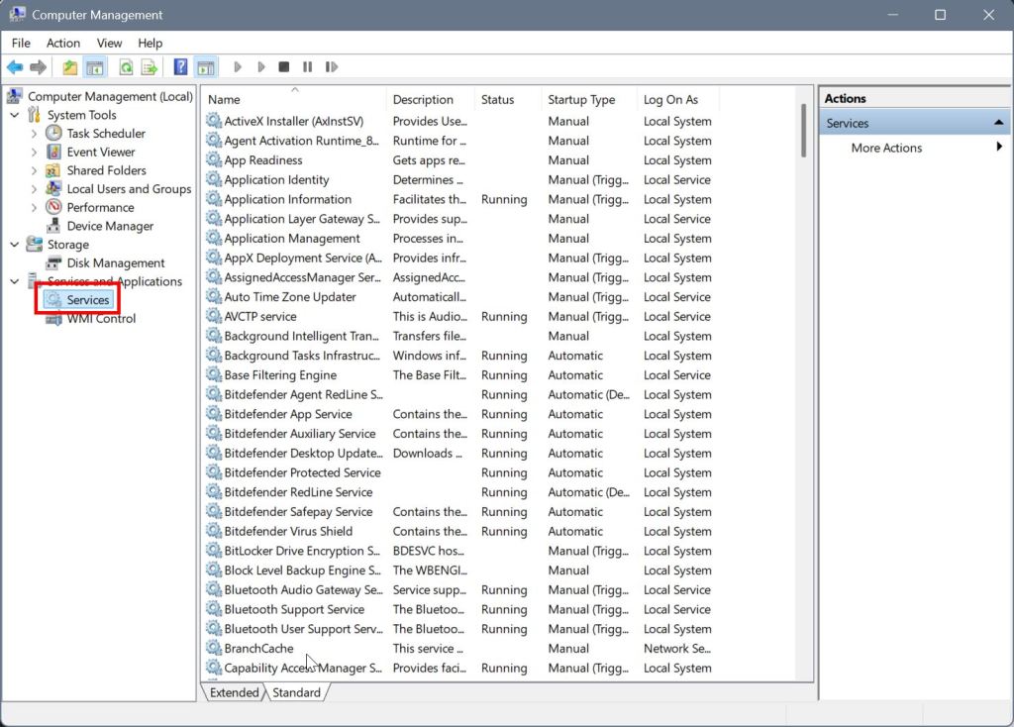
Task: Open the Help menu
Action: point(151,43)
